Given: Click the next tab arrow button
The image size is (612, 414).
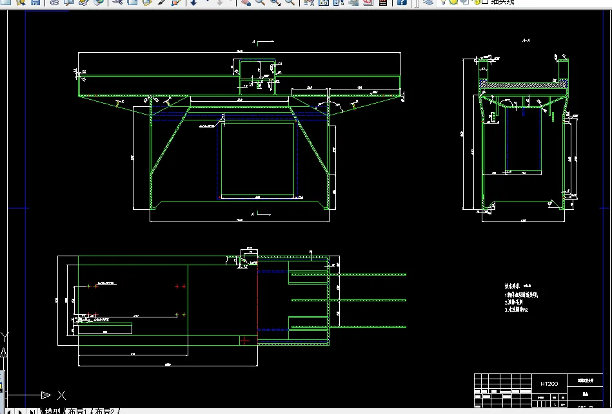Looking at the screenshot, I should [20, 411].
